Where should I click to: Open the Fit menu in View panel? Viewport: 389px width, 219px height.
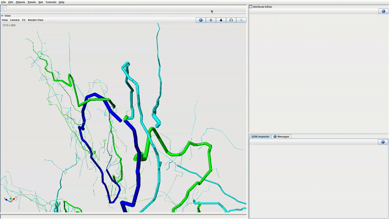coord(24,20)
